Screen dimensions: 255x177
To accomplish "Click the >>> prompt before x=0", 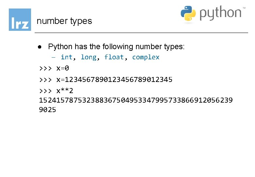I will pyautogui.click(x=45, y=68).
